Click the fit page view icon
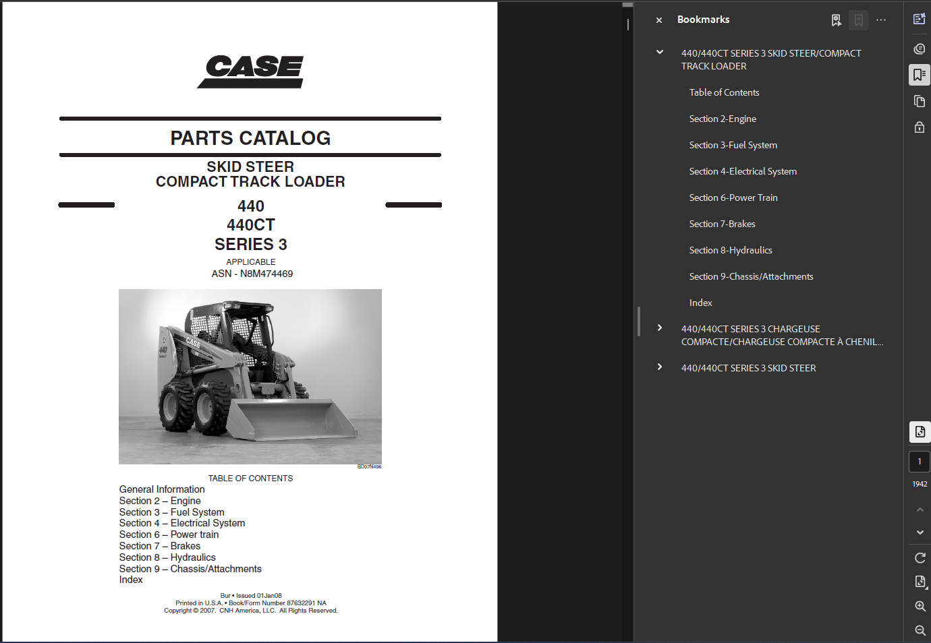931x643 pixels. coord(920,582)
